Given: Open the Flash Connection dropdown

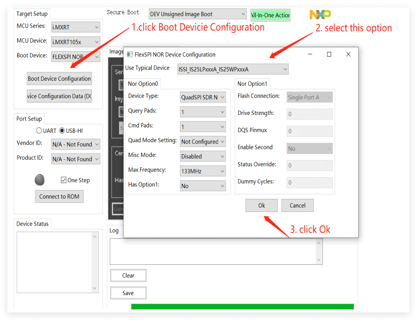Looking at the screenshot, I should pos(310,97).
